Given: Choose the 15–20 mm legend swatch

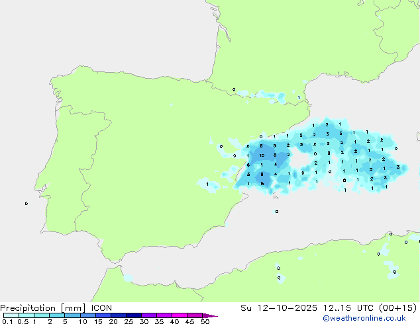Looking at the screenshot, I should (103, 315).
